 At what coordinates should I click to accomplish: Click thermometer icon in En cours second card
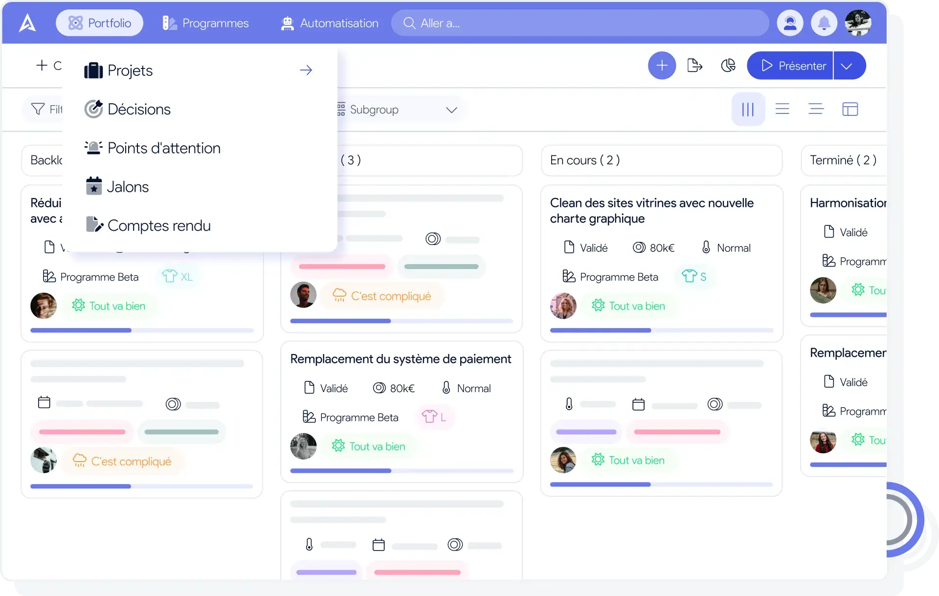click(569, 404)
